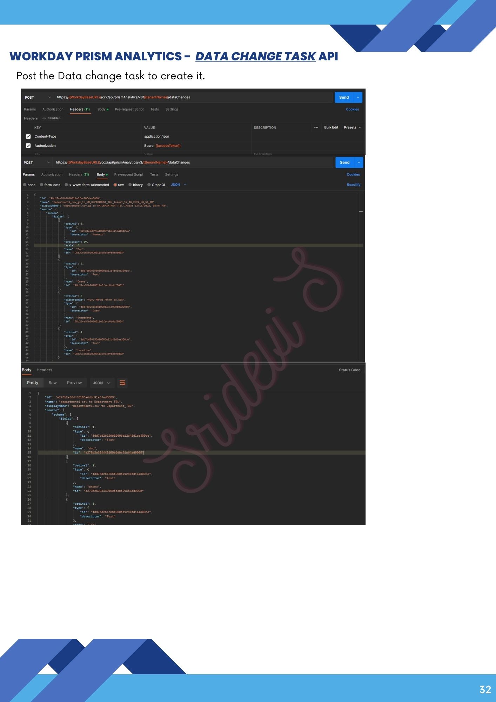
Task: Open Pre-request Script tab in upper request
Action: (x=129, y=109)
